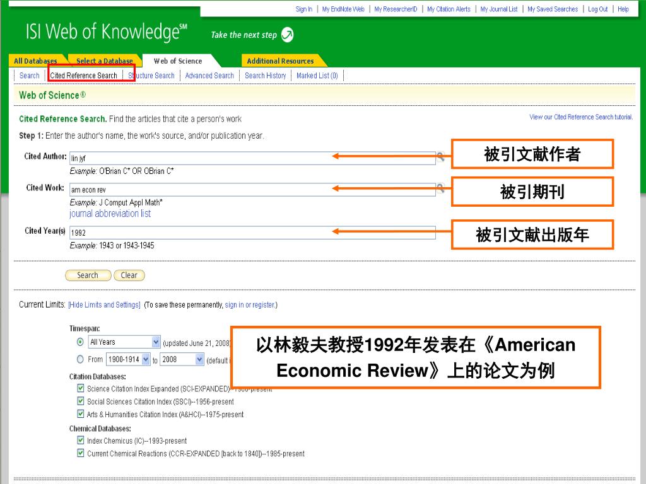Viewport: 646px width, 484px height.
Task: Open My ResearcherID link
Action: point(396,9)
